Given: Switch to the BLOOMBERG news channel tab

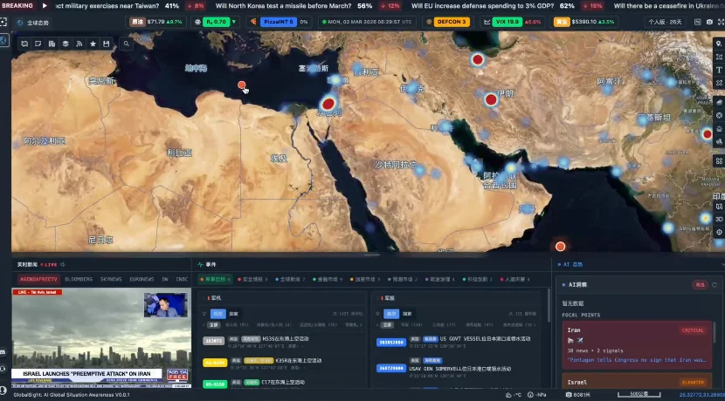Looking at the screenshot, I should [80, 279].
